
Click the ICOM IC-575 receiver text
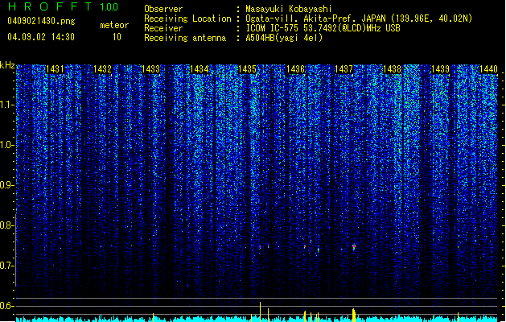click(323, 28)
